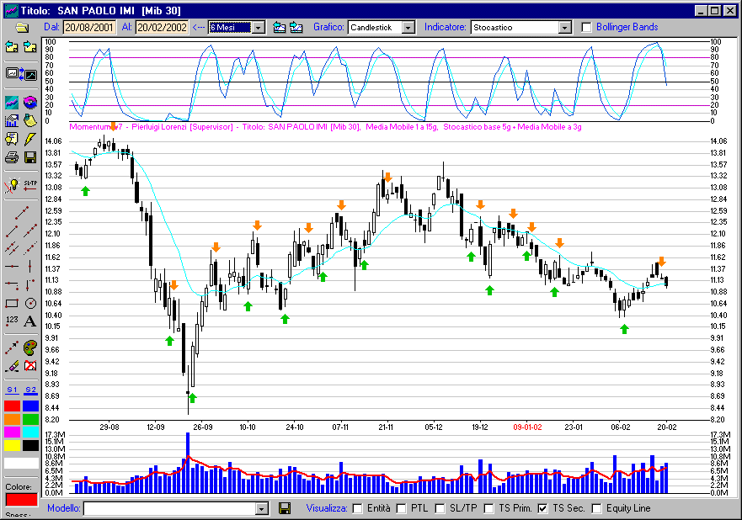The height and width of the screenshot is (520, 742).
Task: Open the Indicatore Stocastico dropdown
Action: (x=564, y=28)
